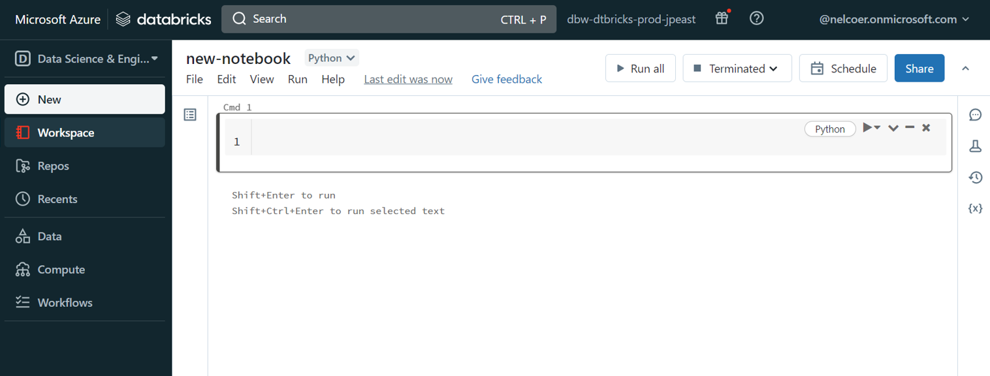Run the cell using the play icon
The image size is (990, 376).
pyautogui.click(x=868, y=128)
